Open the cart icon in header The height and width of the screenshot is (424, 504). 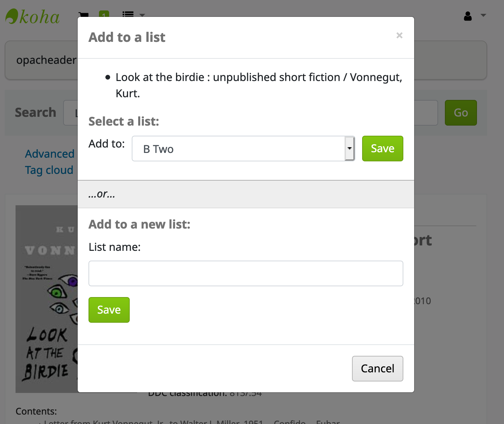[84, 15]
